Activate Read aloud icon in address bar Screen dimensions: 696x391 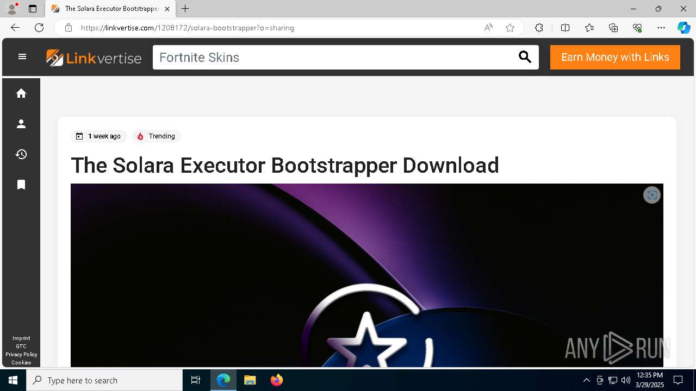[x=488, y=28]
